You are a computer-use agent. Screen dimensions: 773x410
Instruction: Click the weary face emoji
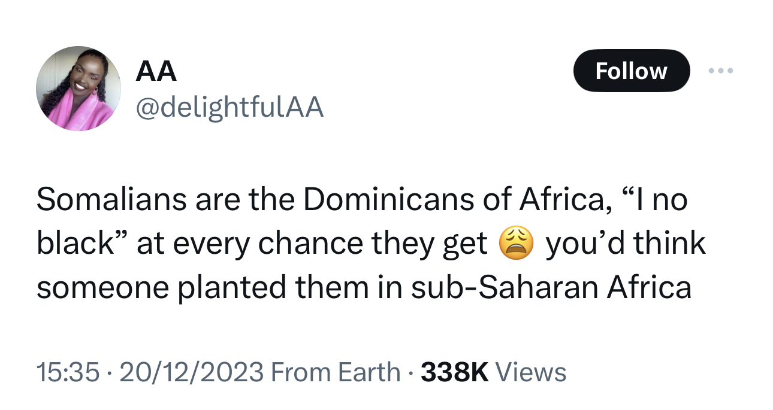coord(516,244)
